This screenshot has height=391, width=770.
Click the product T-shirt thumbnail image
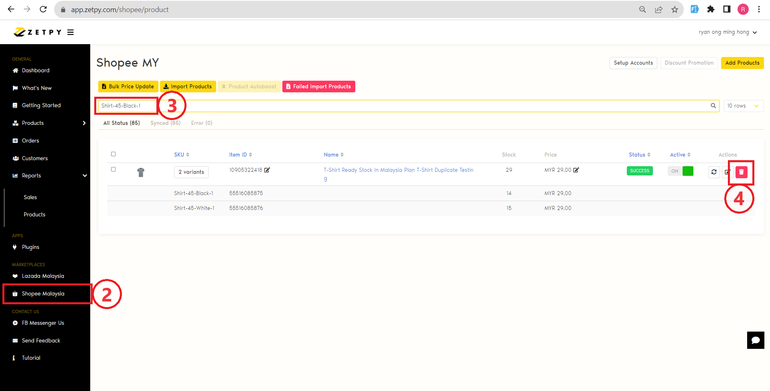[141, 173]
